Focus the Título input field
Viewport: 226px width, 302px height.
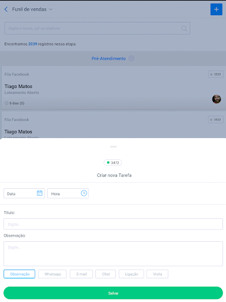coord(113,224)
